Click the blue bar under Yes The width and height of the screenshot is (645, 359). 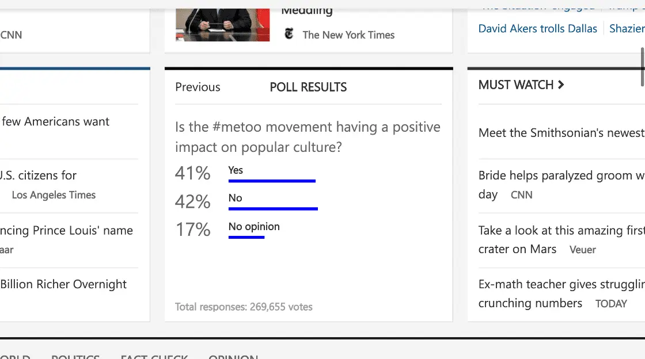pos(272,181)
